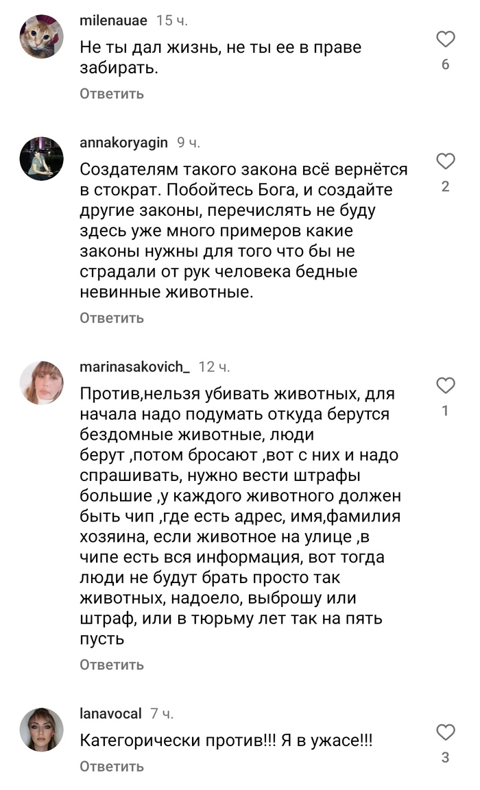Image resolution: width=480 pixels, height=790 pixels.
Task: Tap Ответить below lanavocal's comment
Action: pyautogui.click(x=112, y=766)
